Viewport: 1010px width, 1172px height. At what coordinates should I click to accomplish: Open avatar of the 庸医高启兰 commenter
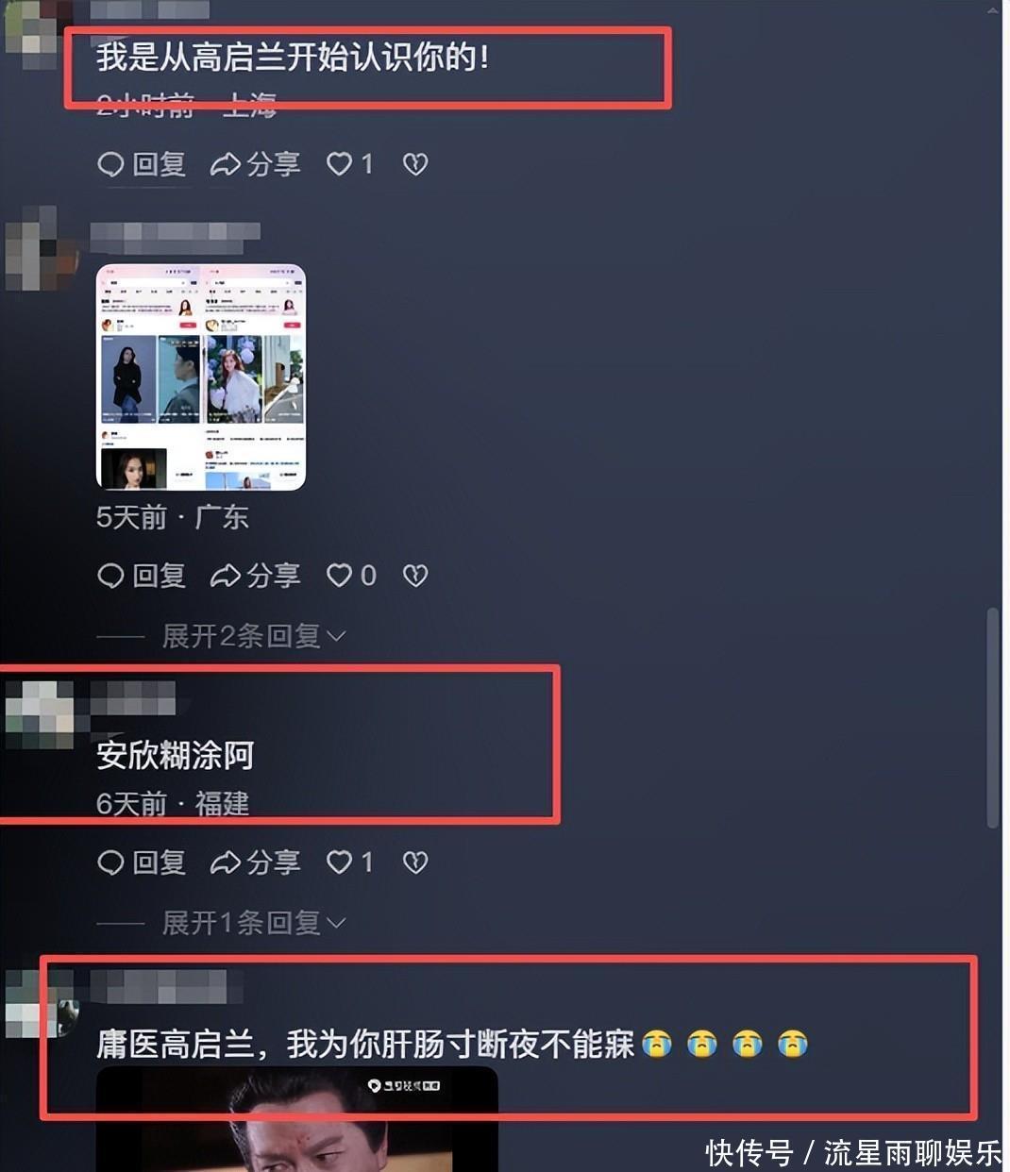pyautogui.click(x=40, y=1003)
